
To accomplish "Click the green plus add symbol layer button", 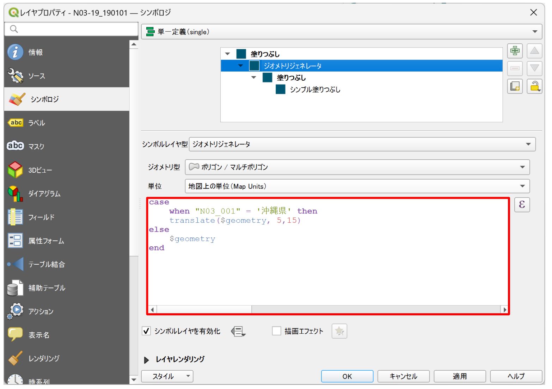I will pos(515,51).
